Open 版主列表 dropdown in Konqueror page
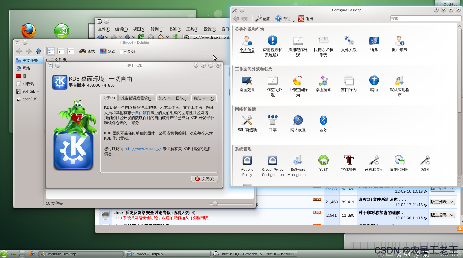463x258 pixels. tap(443, 202)
